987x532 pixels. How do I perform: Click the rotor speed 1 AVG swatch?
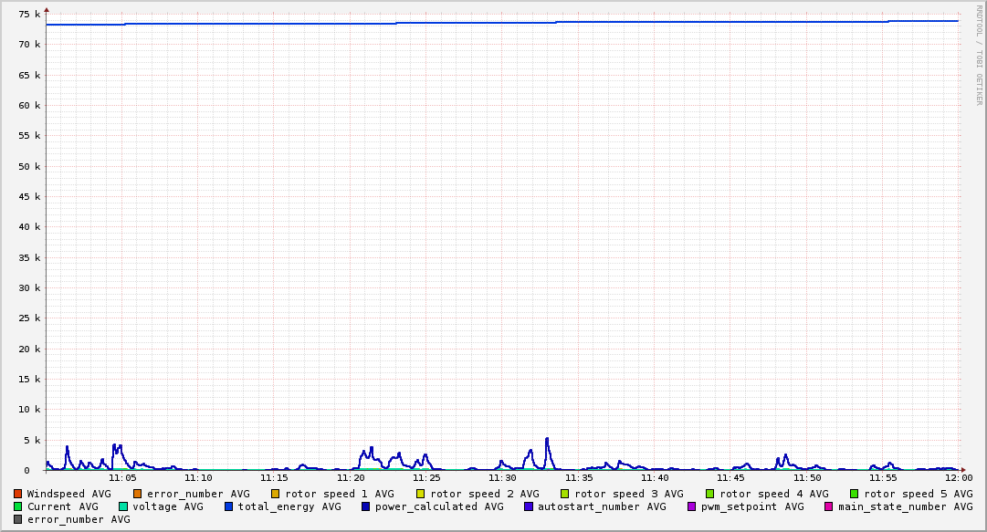click(x=275, y=494)
